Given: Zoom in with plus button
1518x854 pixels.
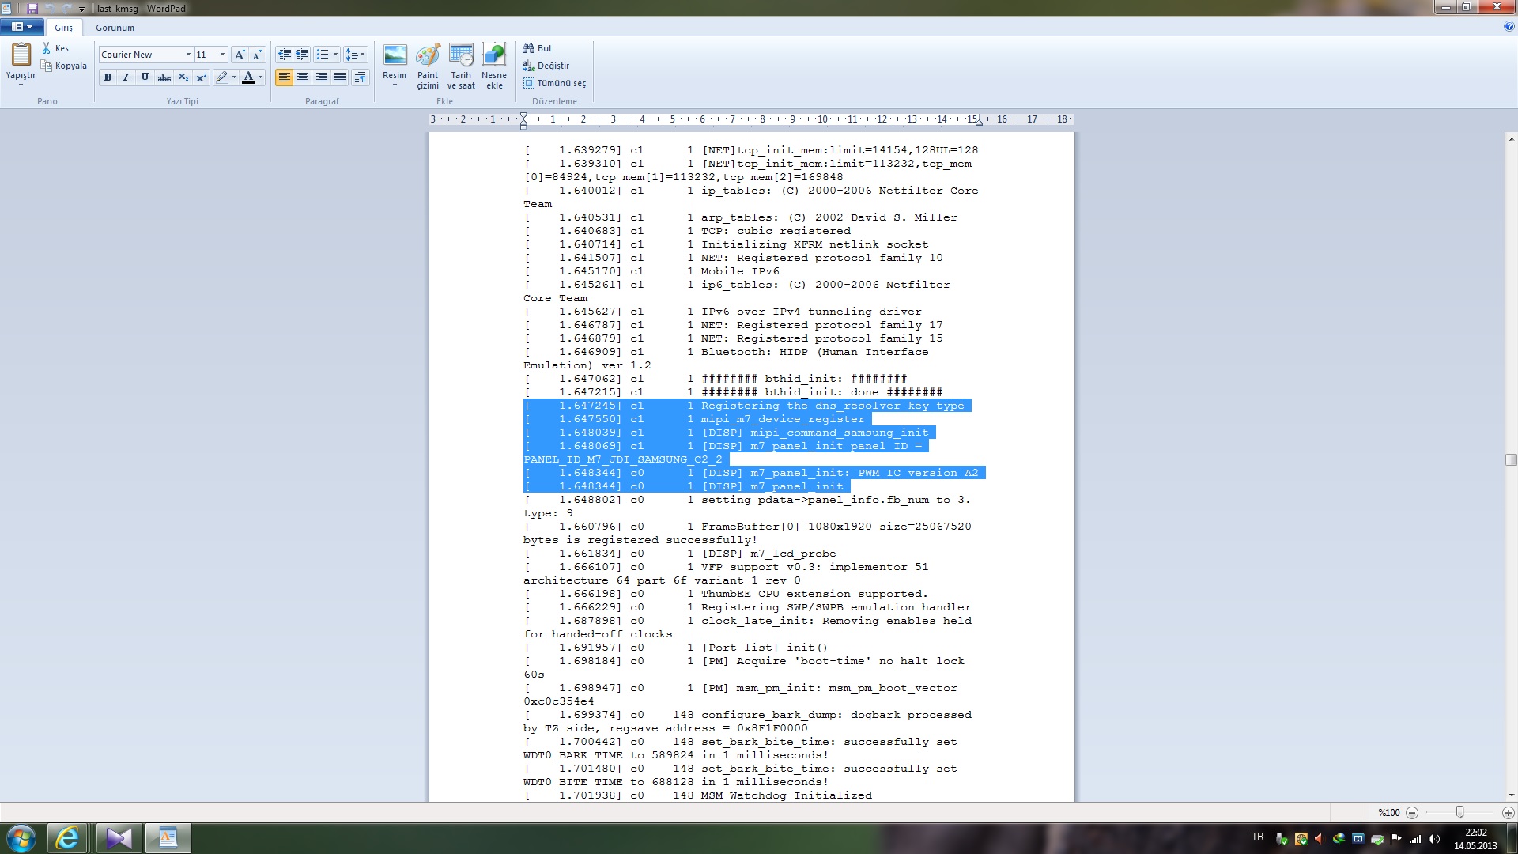Looking at the screenshot, I should tap(1508, 812).
